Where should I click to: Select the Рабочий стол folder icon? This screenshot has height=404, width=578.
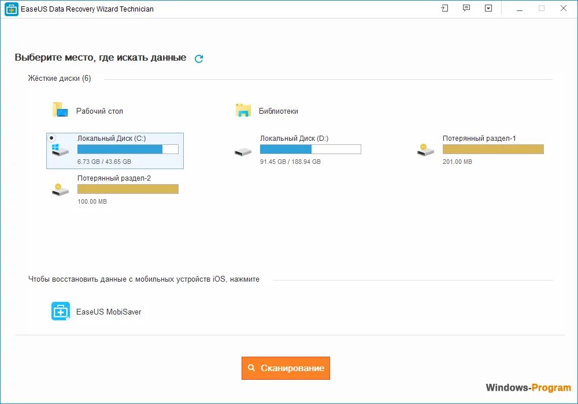(x=60, y=110)
